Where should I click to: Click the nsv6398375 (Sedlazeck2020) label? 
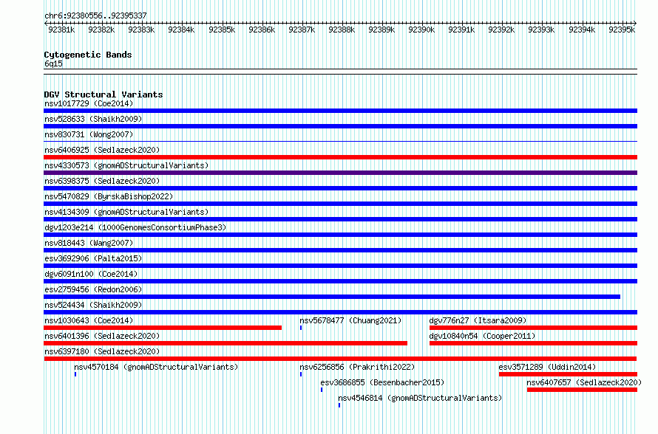tap(102, 181)
